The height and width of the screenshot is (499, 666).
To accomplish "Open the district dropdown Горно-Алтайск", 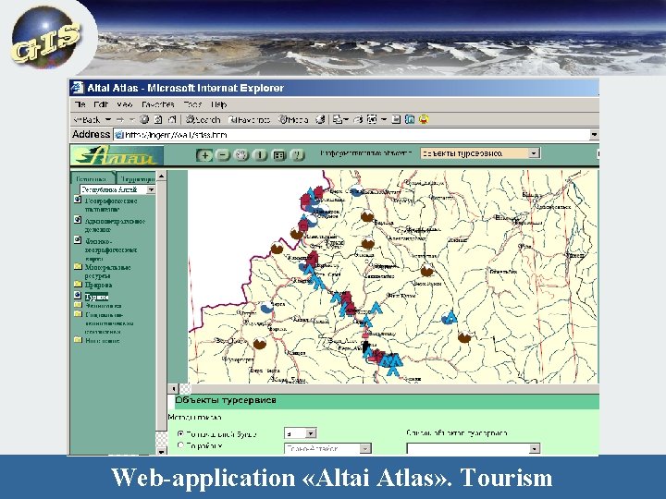I will (x=327, y=448).
